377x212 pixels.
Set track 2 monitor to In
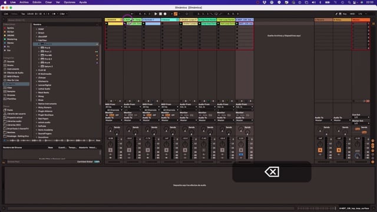click(125, 115)
